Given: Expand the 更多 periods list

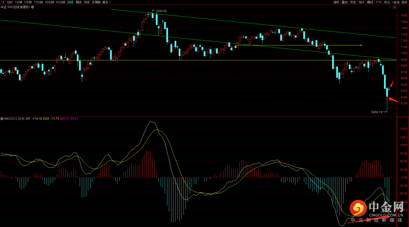Looking at the screenshot, I should 106,2.
